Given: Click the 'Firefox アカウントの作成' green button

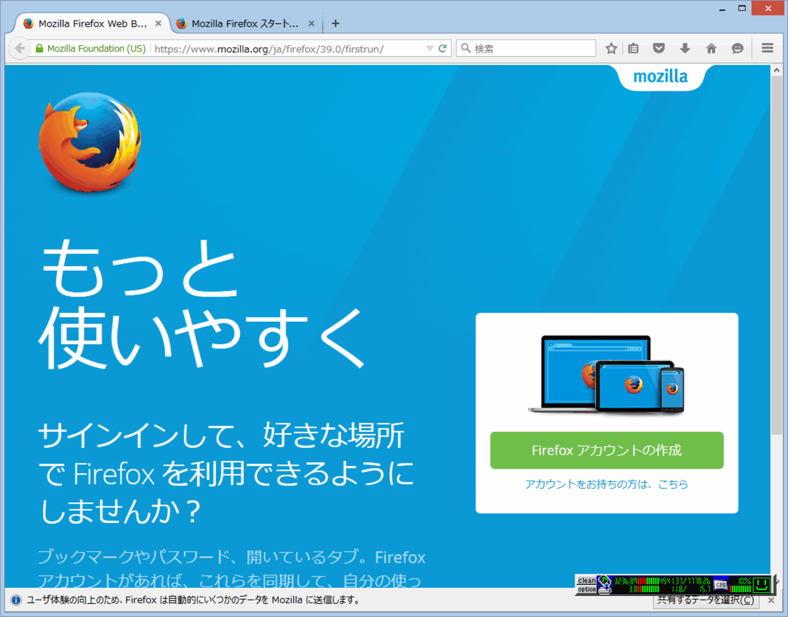Looking at the screenshot, I should (x=607, y=450).
